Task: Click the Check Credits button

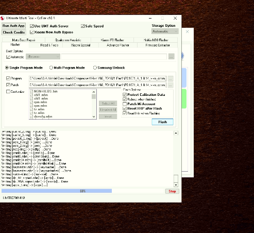Action: tap(14, 32)
